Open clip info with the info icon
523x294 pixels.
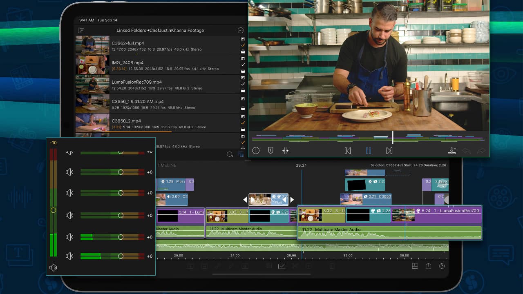click(256, 151)
